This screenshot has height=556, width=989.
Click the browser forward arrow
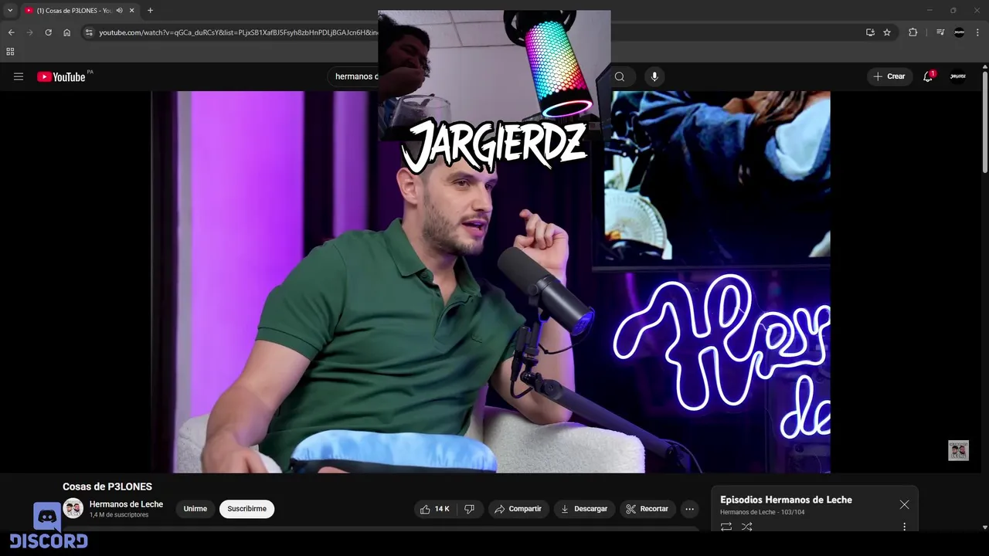(29, 32)
